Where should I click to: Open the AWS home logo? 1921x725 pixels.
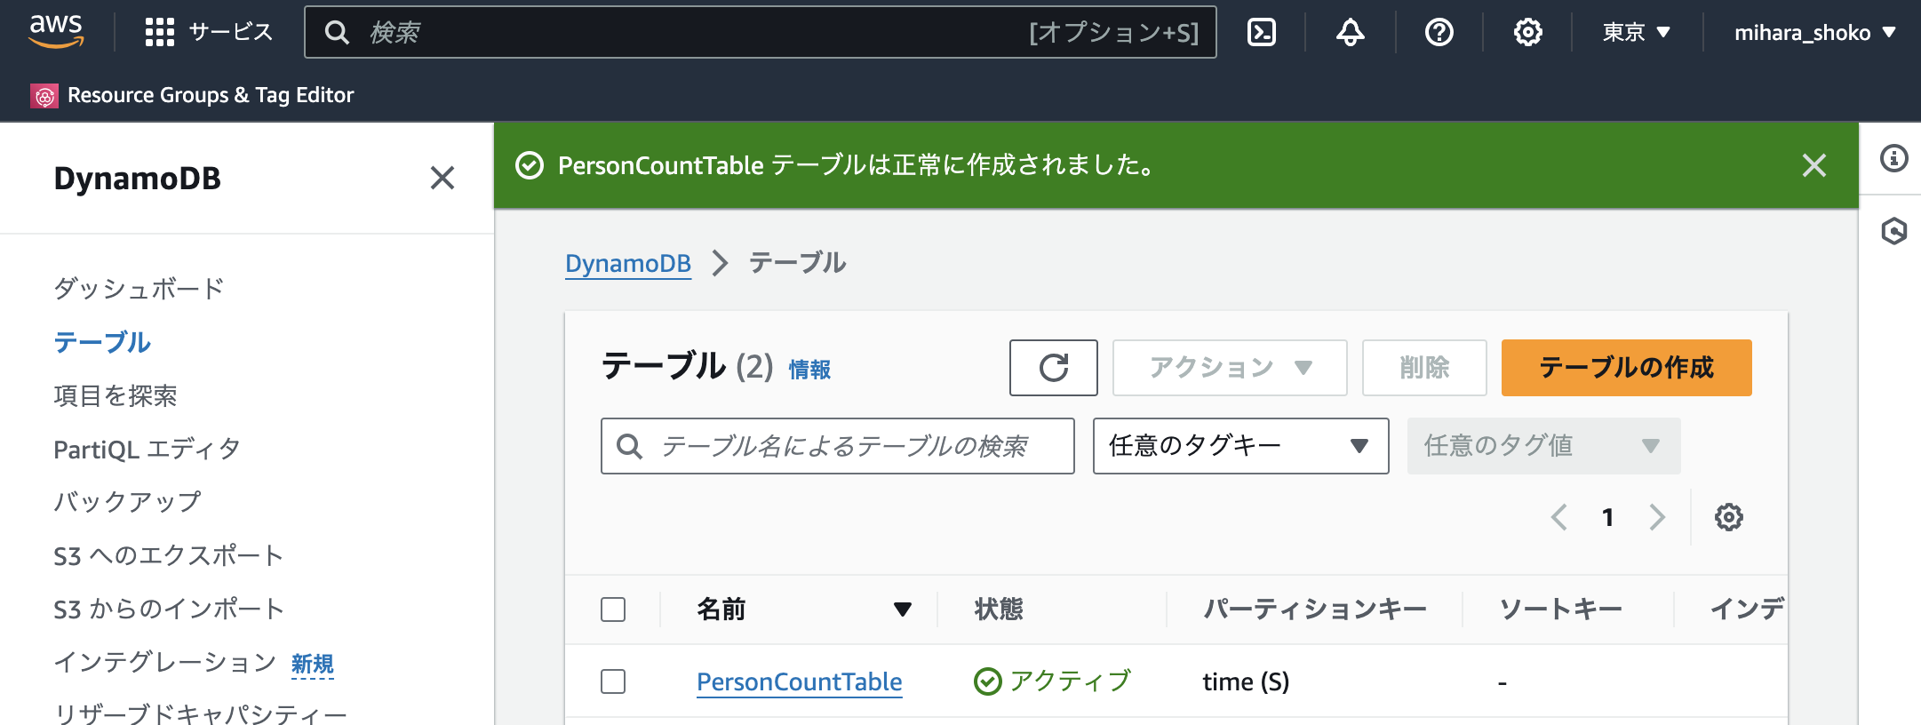[x=56, y=32]
